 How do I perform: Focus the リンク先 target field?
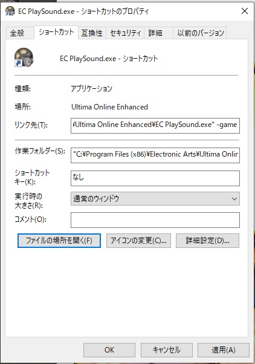pos(155,126)
